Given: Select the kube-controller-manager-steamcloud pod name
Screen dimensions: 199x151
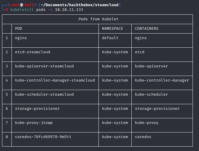Looking at the screenshot, I should (55, 80).
